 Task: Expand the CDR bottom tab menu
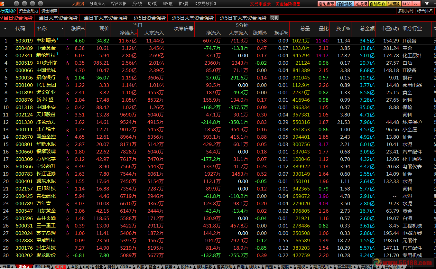[126, 267]
